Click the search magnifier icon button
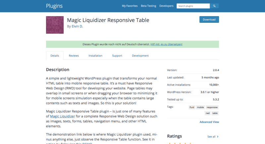 pos(214,6)
